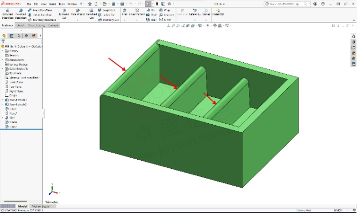Screen dimensions: 357x213
Task: Click the Open file icon
Action: coord(104,4)
